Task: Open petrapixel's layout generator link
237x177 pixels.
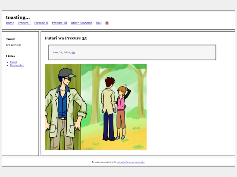Action: point(131,162)
